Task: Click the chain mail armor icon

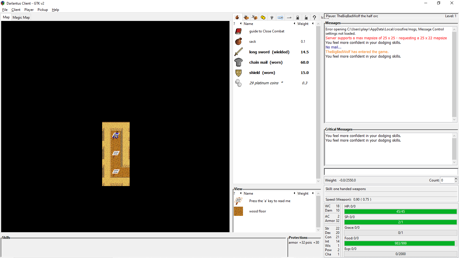Action: 238,62
